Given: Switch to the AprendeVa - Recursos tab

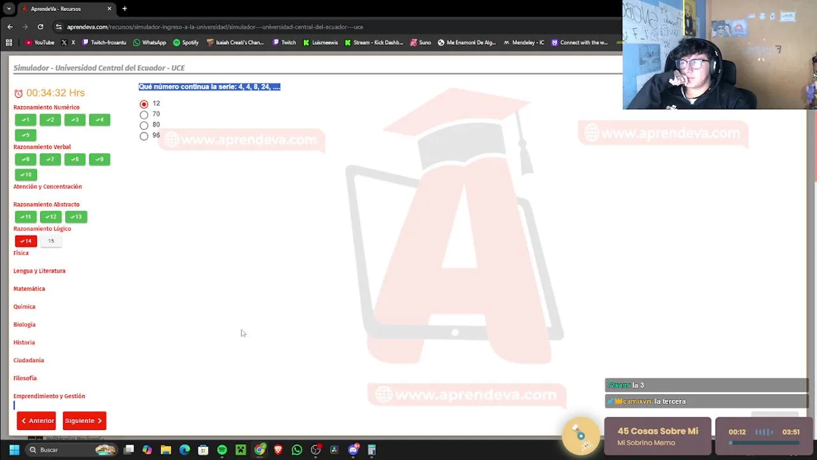Looking at the screenshot, I should point(65,9).
